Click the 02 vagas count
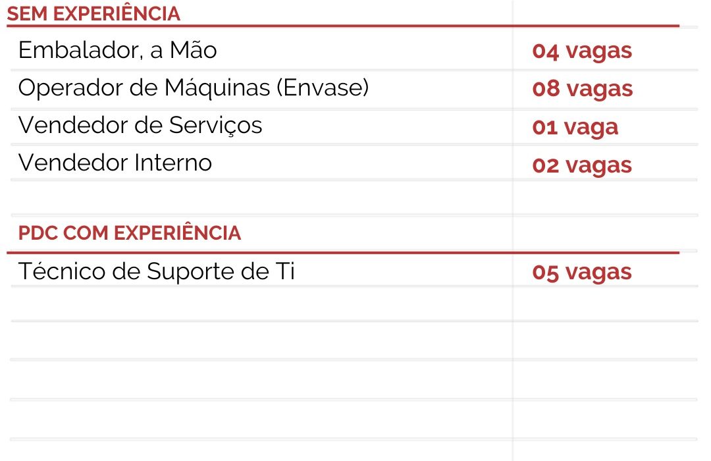Image resolution: width=711 pixels, height=461 pixels. (x=582, y=165)
